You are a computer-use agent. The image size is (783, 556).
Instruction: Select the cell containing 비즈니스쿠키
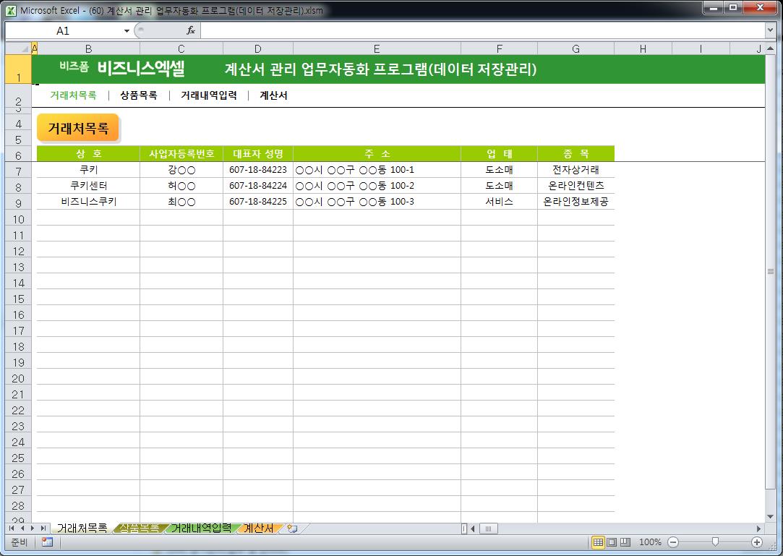point(88,202)
